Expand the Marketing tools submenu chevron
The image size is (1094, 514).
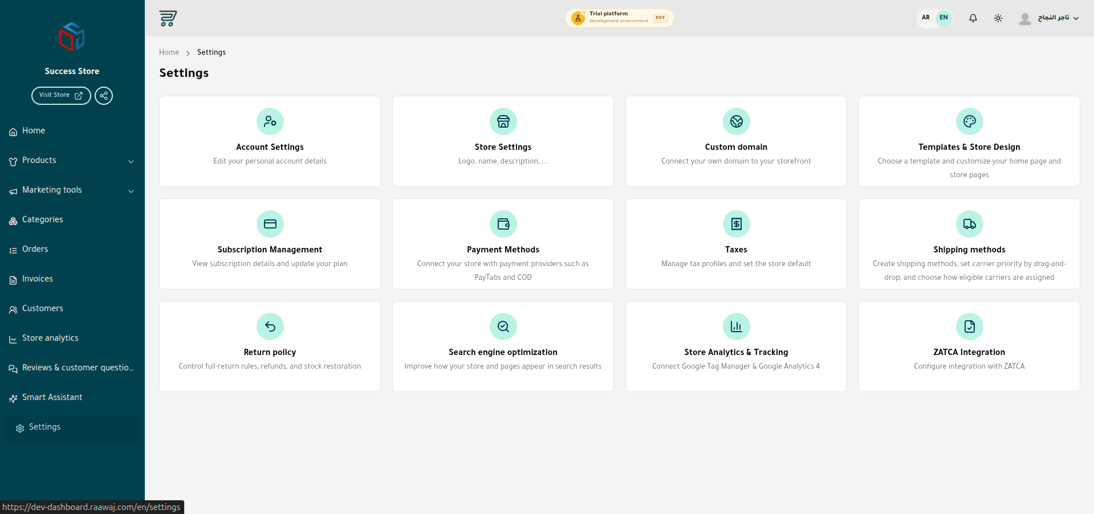(x=131, y=191)
